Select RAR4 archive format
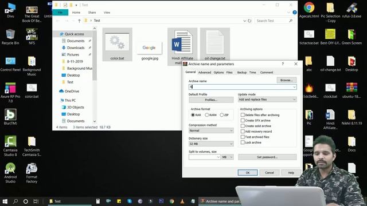Viewport: 367px width, 206px height. point(210,115)
